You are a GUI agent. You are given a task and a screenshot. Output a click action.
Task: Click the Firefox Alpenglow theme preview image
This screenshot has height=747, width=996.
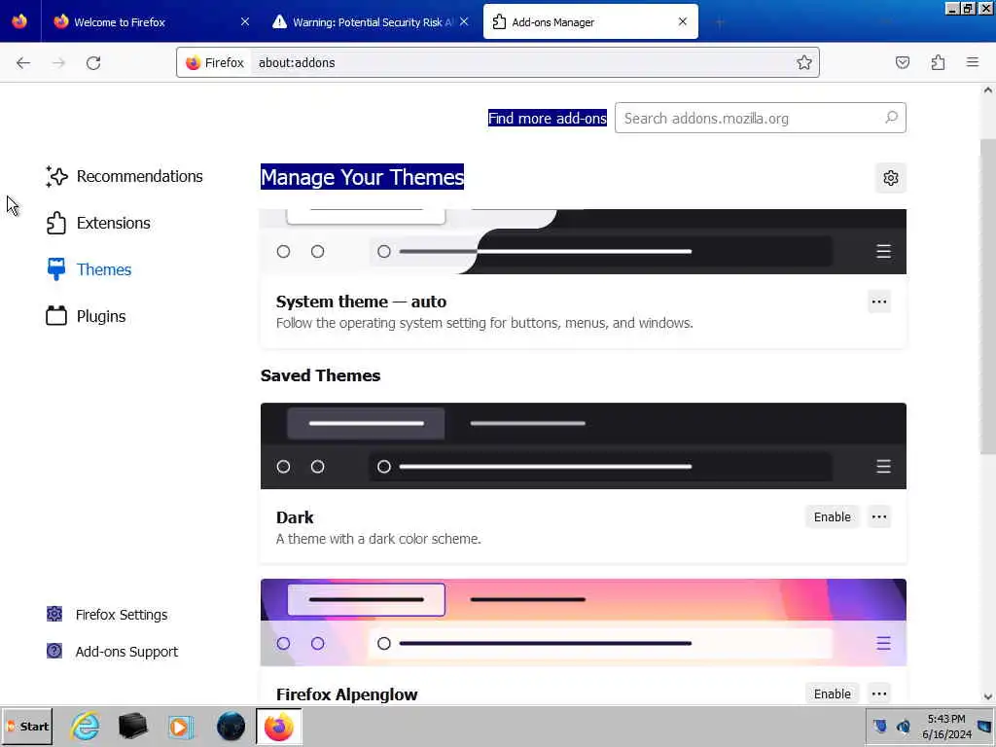(x=584, y=622)
